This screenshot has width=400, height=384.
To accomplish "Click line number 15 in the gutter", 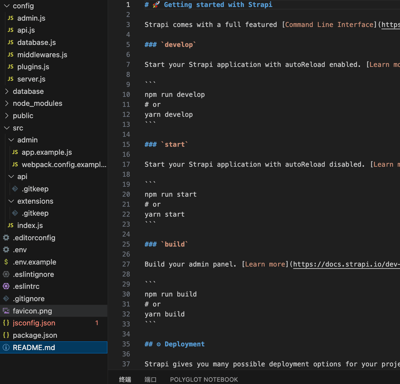I will (x=126, y=144).
